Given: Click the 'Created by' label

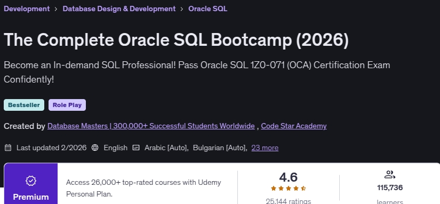Looking at the screenshot, I should (25, 126).
